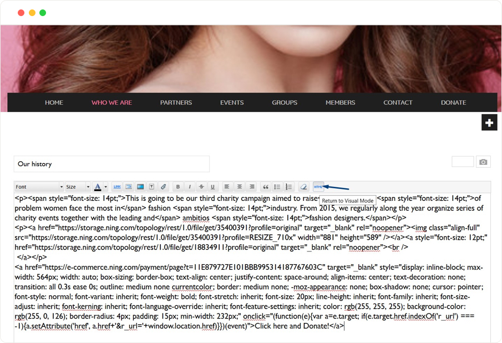Click the 'Our history' title field
Image resolution: width=502 pixels, height=343 pixels.
point(111,164)
